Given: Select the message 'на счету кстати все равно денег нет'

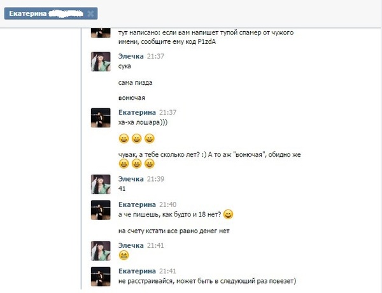Looking at the screenshot, I should click(x=174, y=231).
